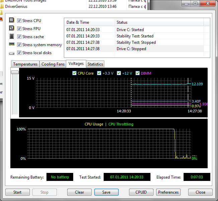Hide the CPU Core voltage line
The width and height of the screenshot is (218, 201).
74,73
